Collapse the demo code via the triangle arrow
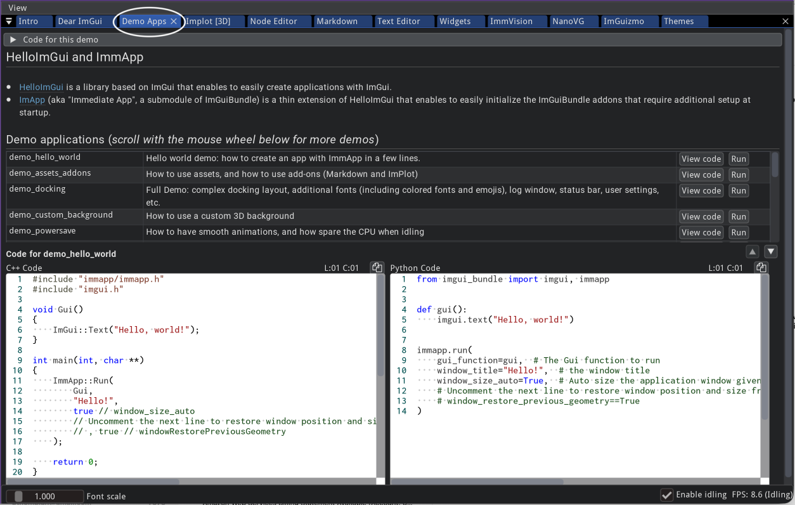The width and height of the screenshot is (795, 505). [13, 39]
